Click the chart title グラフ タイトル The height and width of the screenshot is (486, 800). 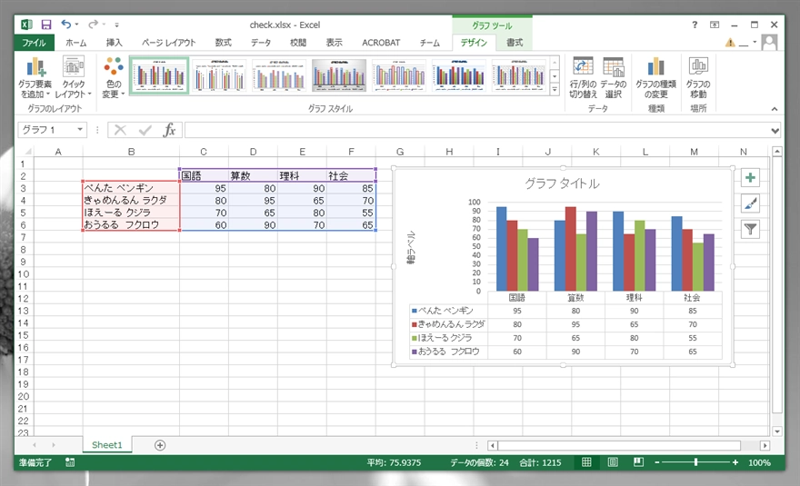pyautogui.click(x=562, y=183)
